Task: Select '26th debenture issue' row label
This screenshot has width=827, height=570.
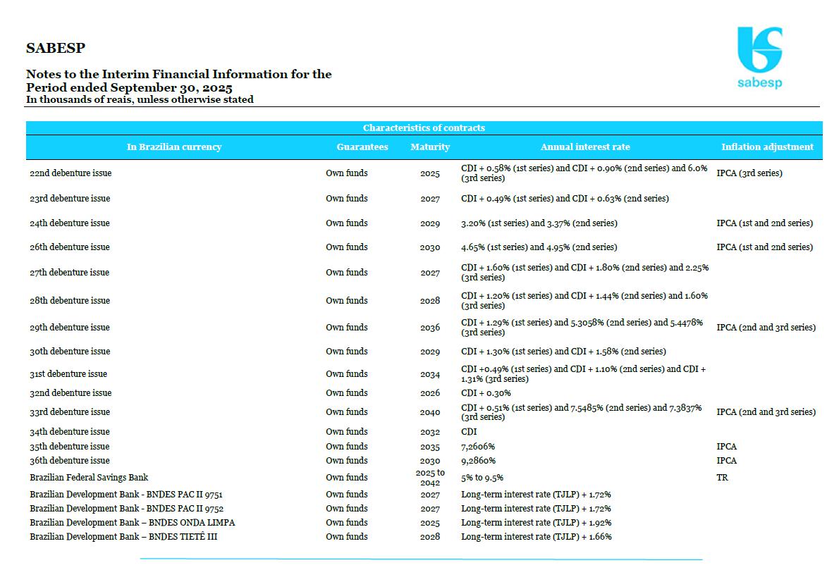Action: click(70, 247)
